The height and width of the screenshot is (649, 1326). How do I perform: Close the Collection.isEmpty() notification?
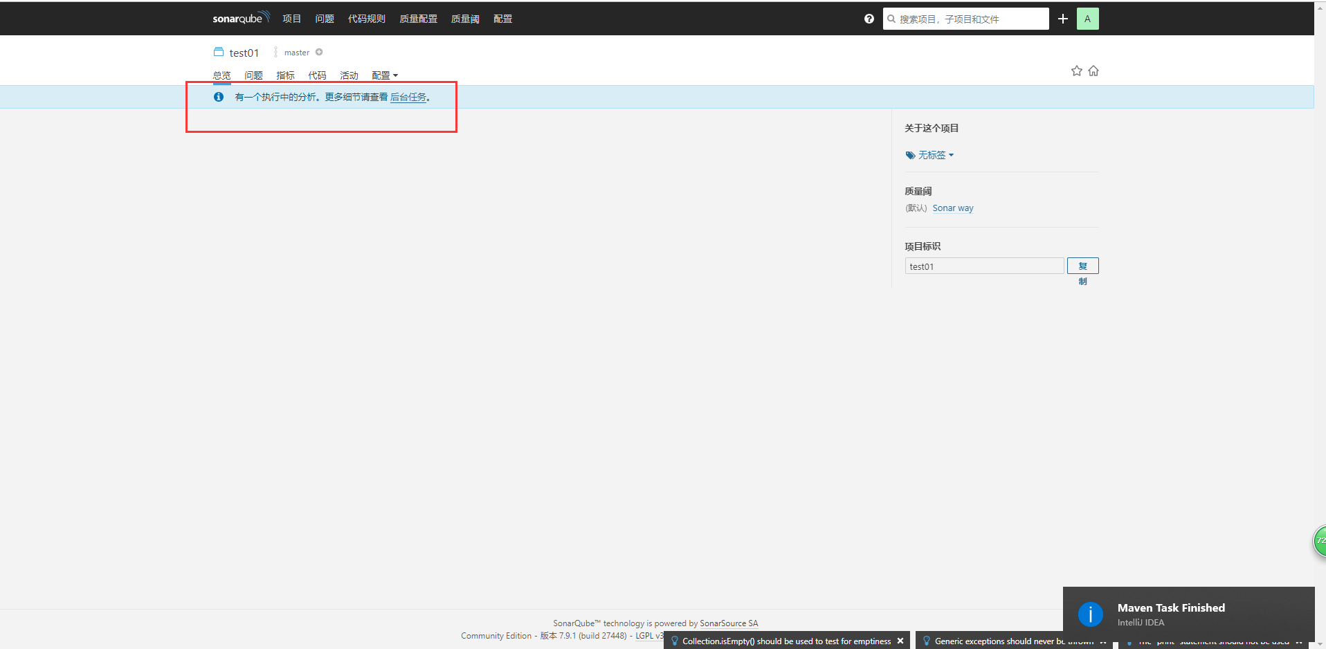point(900,641)
